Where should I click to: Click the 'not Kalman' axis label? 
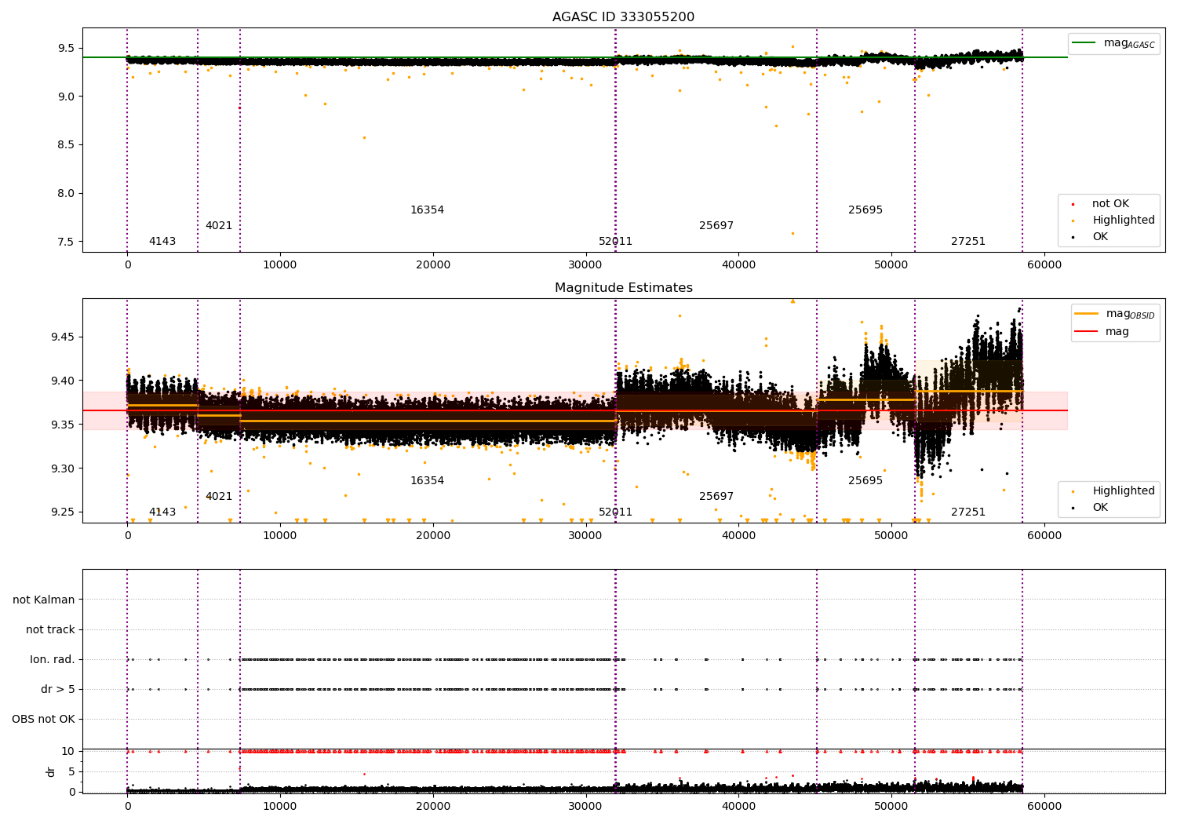pos(44,600)
